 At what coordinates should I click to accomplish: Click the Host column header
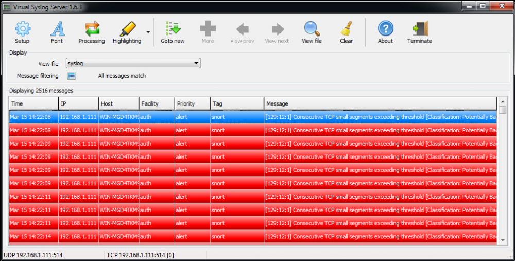[118, 103]
